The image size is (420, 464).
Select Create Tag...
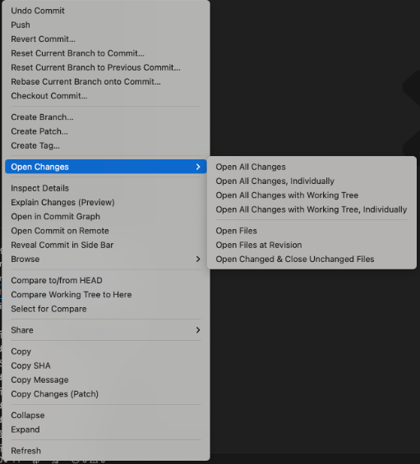point(35,145)
